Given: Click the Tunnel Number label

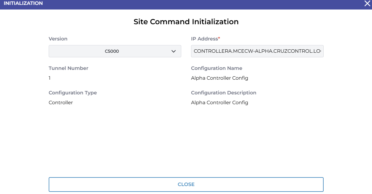Looking at the screenshot, I should coord(68,68).
